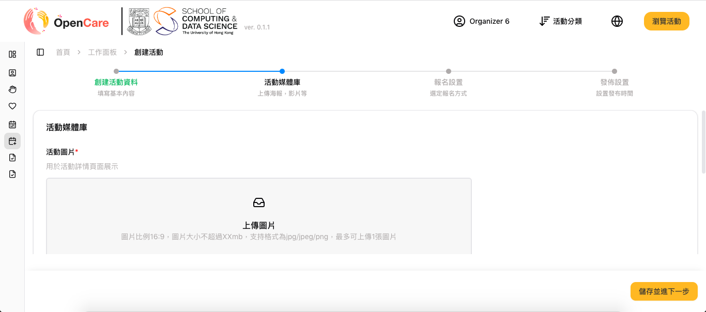Image resolution: width=706 pixels, height=312 pixels.
Task: Click the globe language icon
Action: pos(617,21)
